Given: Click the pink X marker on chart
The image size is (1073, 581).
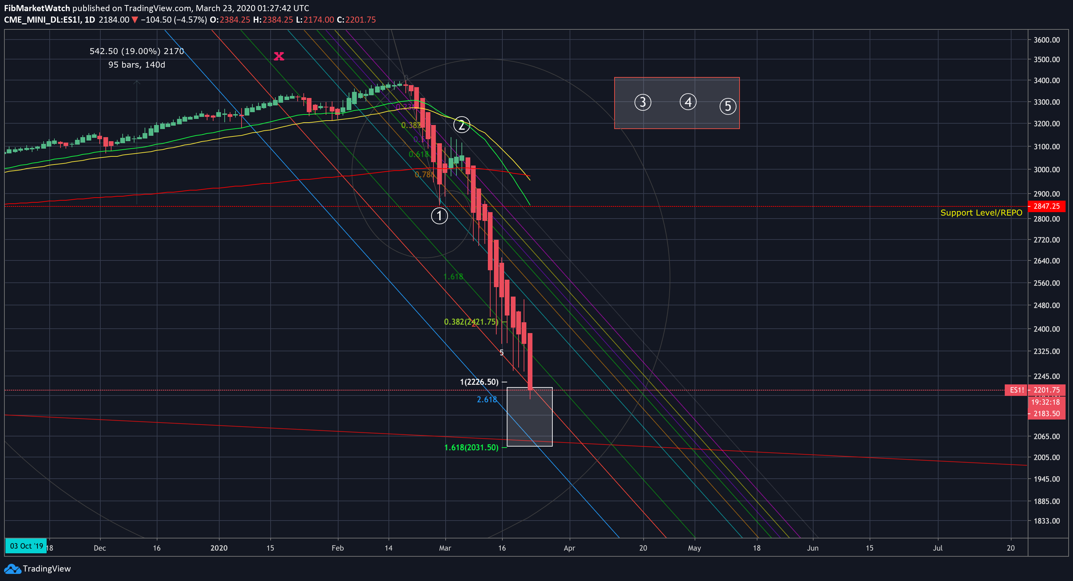Looking at the screenshot, I should tap(279, 56).
